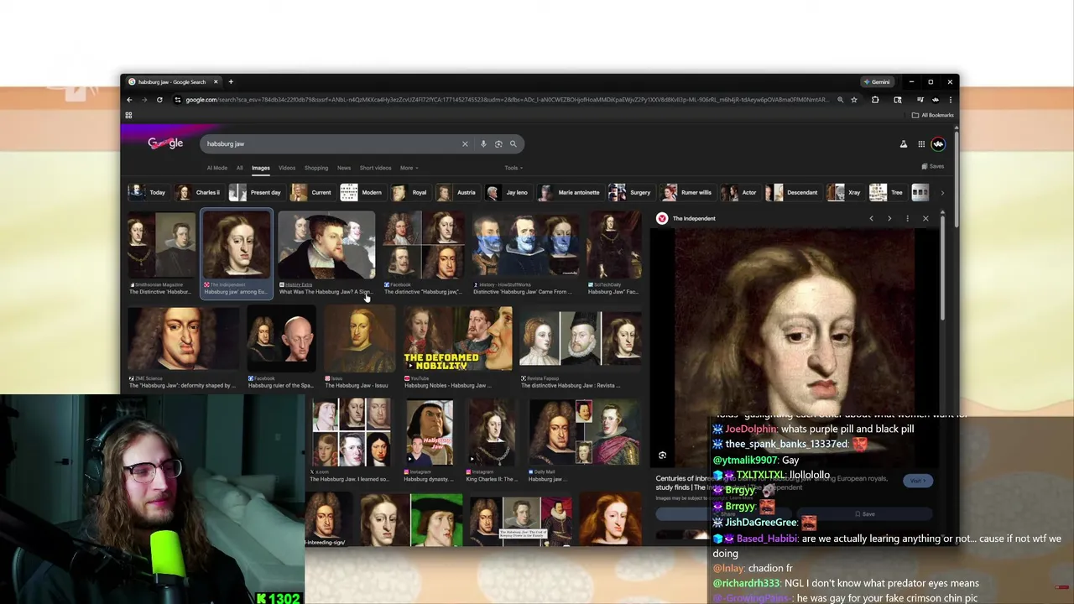Open the SciTechDaily image result
This screenshot has height=604, width=1074.
614,253
